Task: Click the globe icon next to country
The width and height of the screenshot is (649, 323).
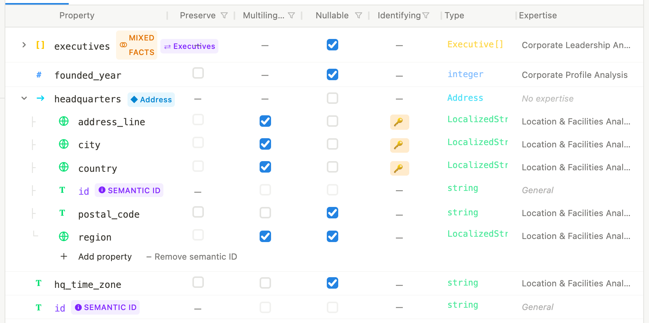Action: tap(64, 167)
